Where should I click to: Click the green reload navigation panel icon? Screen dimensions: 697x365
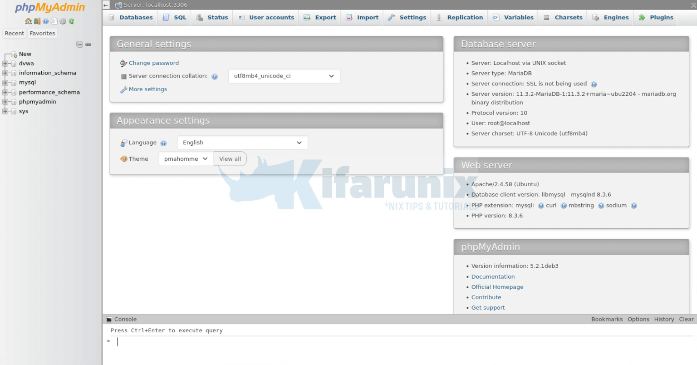[x=71, y=21]
